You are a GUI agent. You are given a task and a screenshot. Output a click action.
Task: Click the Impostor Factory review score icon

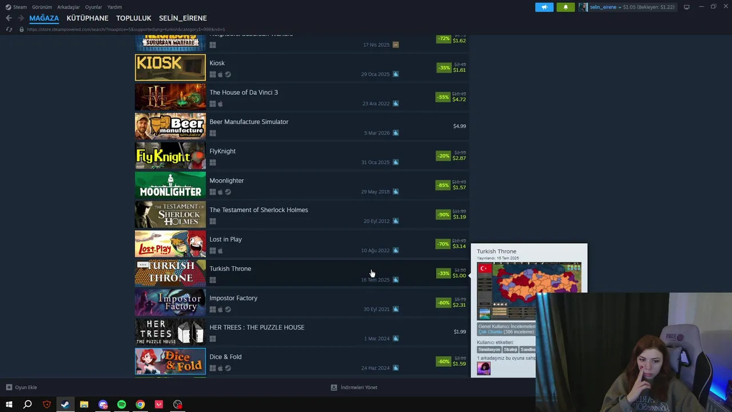point(396,310)
